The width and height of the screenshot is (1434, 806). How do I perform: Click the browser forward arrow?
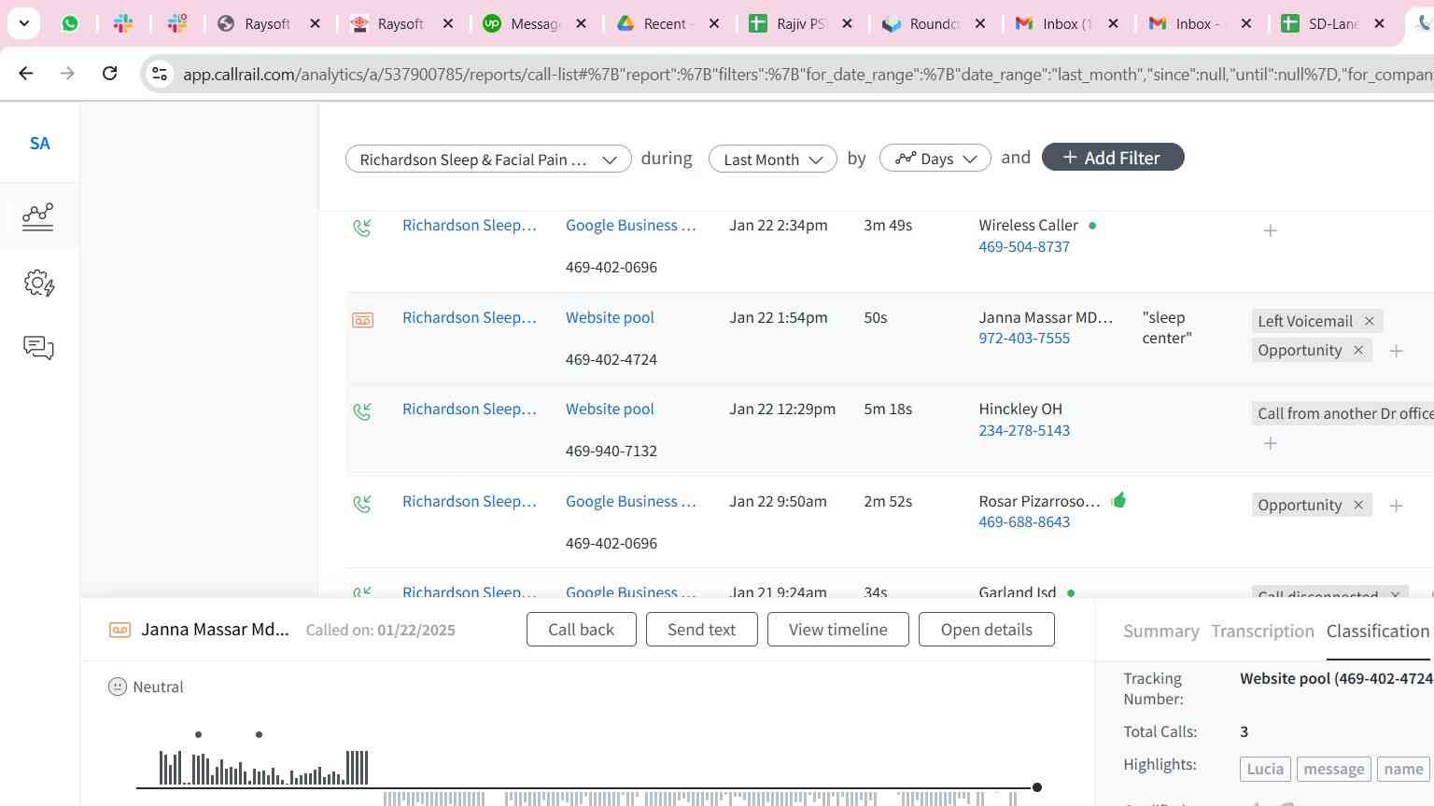tap(67, 73)
